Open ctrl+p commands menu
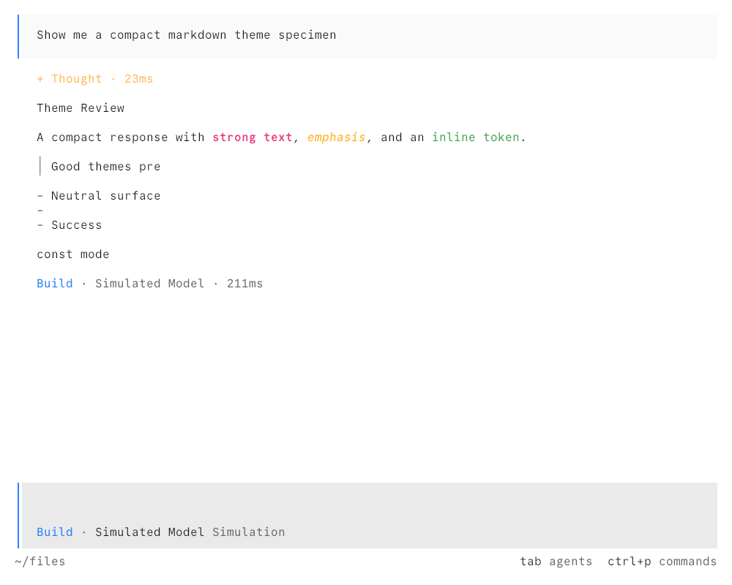The height and width of the screenshot is (585, 732). 662,562
